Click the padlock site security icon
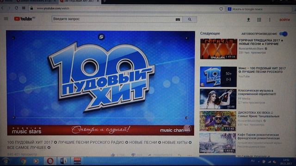 31,8
